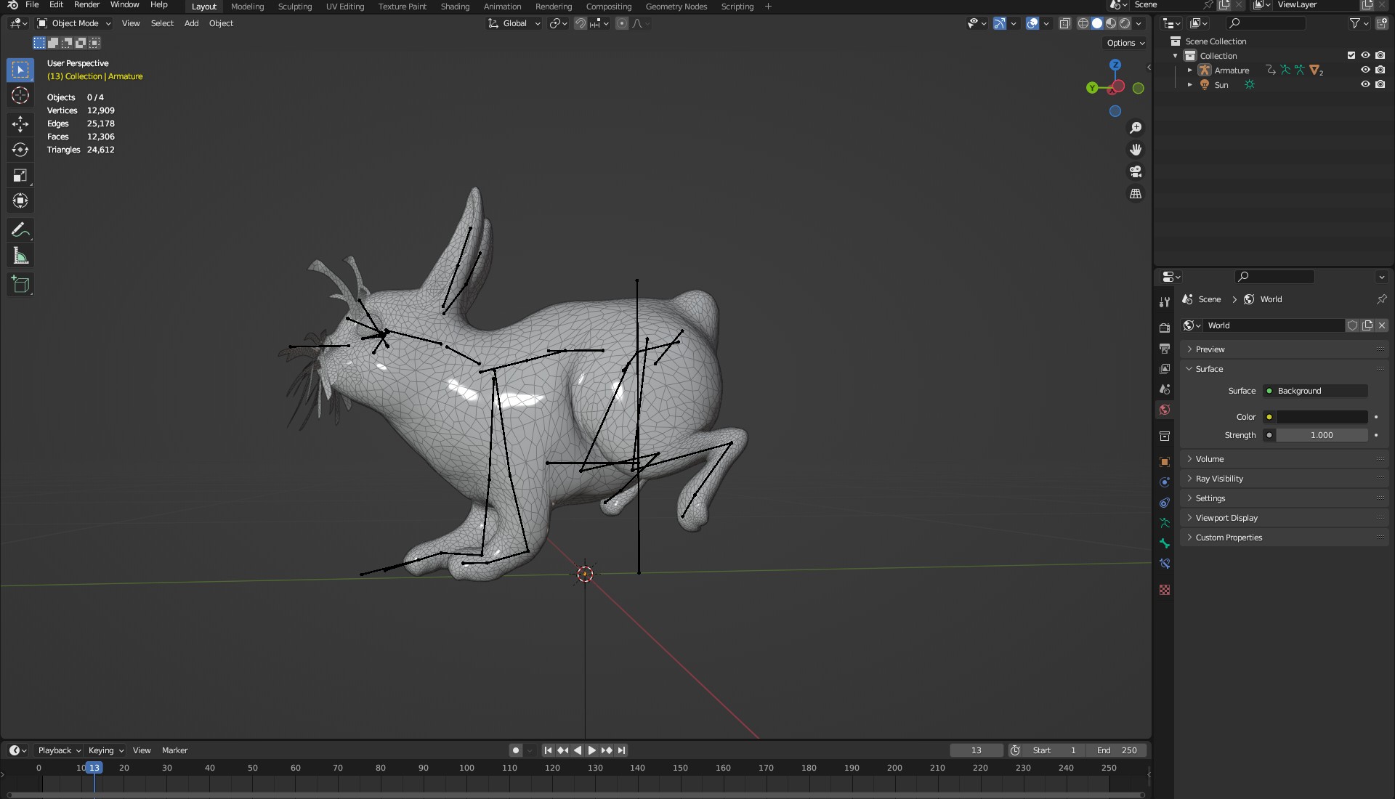The image size is (1395, 799).
Task: Click the world Color swatch
Action: [1322, 417]
